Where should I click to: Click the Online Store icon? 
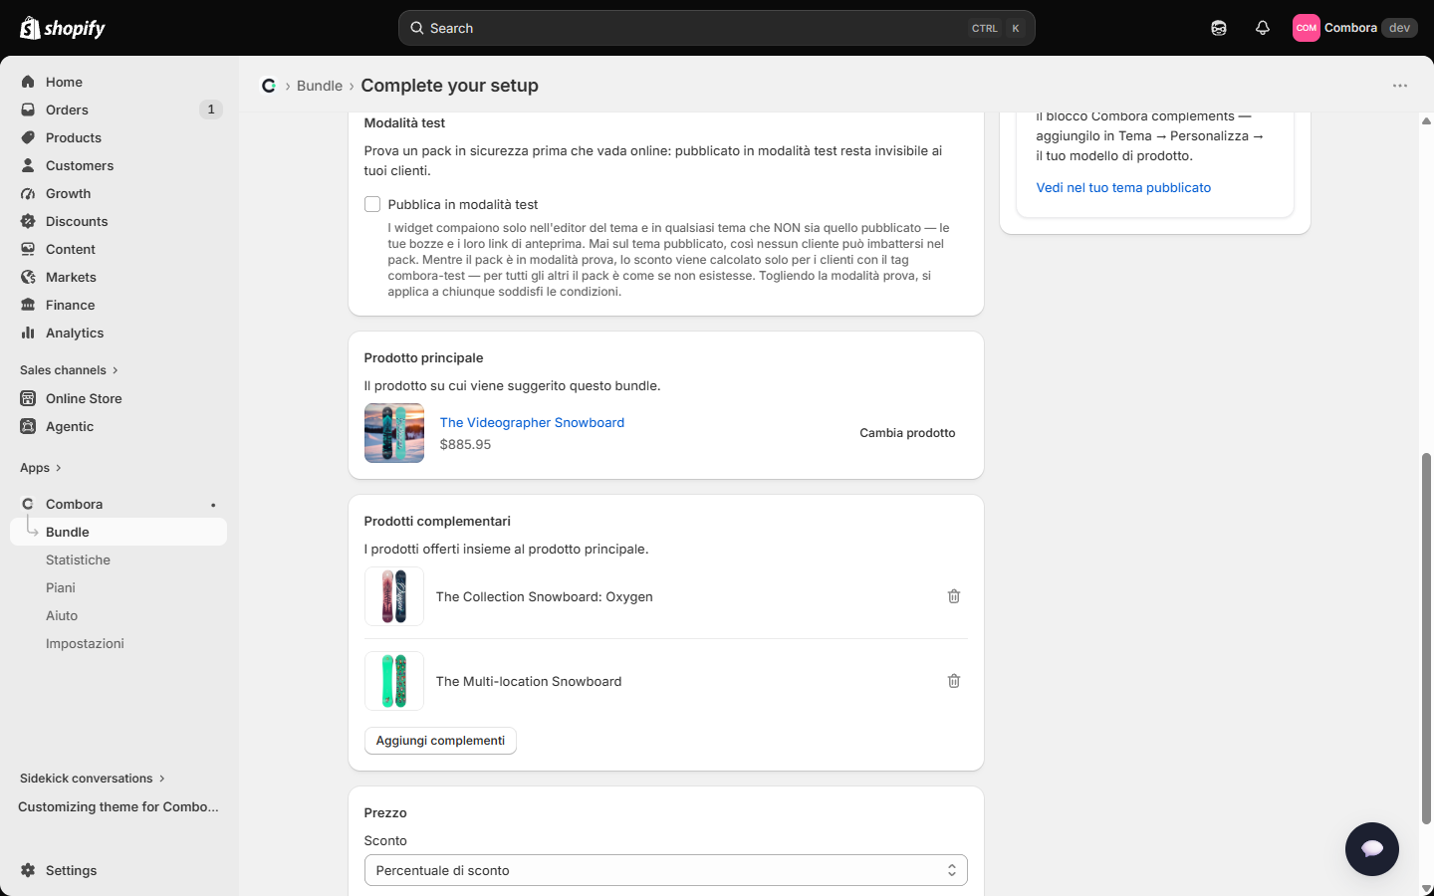tap(28, 398)
